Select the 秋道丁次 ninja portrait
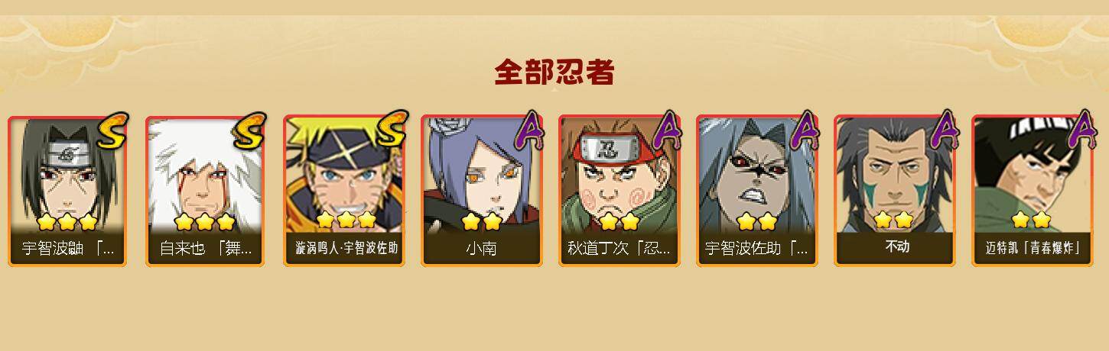The width and height of the screenshot is (1109, 351). tap(619, 175)
